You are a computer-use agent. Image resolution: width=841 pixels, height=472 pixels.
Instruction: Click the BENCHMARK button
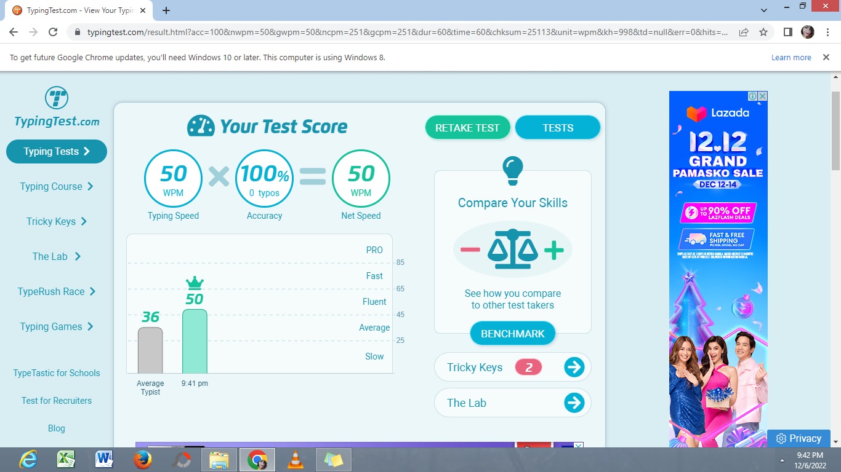(x=513, y=334)
